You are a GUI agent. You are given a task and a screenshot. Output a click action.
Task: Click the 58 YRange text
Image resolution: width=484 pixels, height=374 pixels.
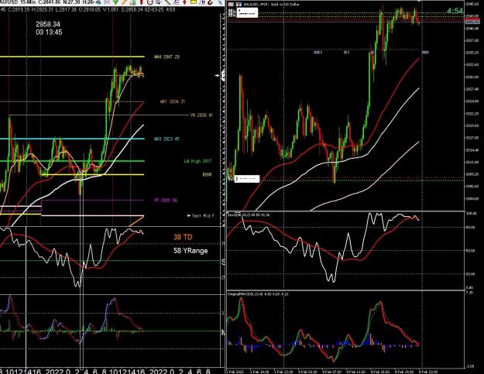[191, 251]
